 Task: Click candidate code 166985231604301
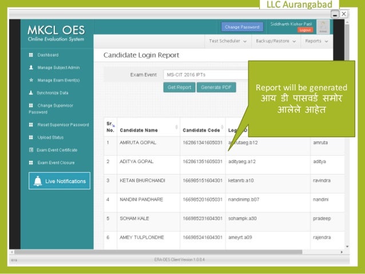(203, 219)
